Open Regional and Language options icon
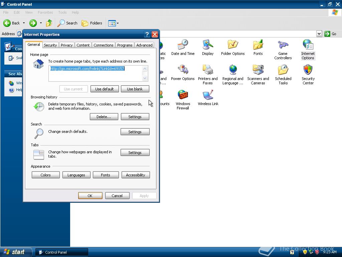Screen dimensions: 342x257 [x=233, y=75]
